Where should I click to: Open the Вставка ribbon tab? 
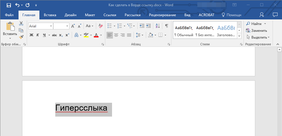click(x=50, y=15)
